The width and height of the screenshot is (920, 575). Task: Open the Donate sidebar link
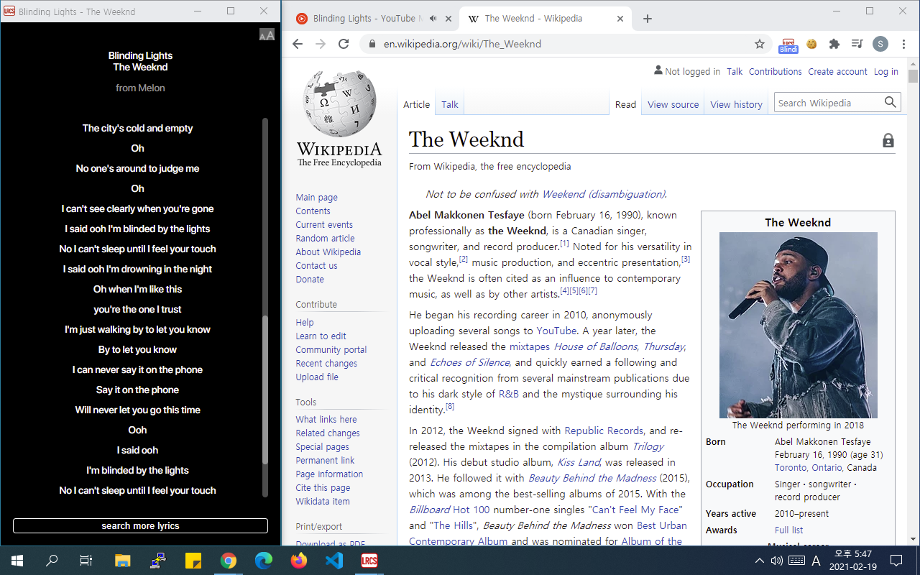310,280
